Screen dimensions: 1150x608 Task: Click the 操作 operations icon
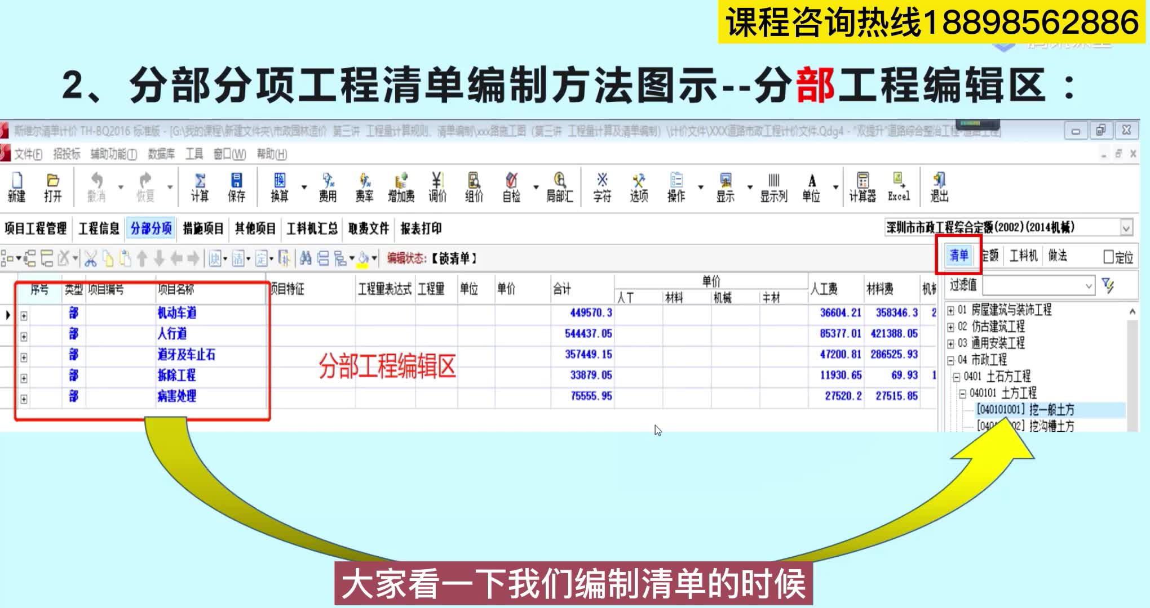pyautogui.click(x=676, y=187)
